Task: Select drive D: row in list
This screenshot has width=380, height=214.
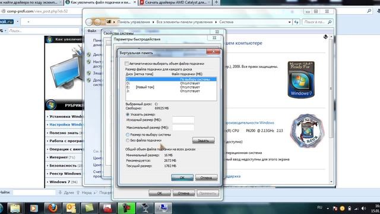Action: click(x=171, y=83)
